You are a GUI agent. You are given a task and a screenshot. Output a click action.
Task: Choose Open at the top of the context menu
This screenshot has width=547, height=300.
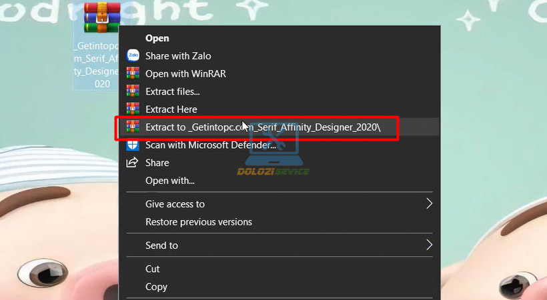[x=157, y=38]
